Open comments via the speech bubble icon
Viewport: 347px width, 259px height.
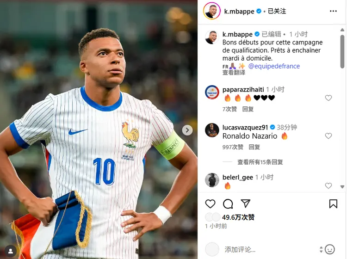tap(228, 203)
